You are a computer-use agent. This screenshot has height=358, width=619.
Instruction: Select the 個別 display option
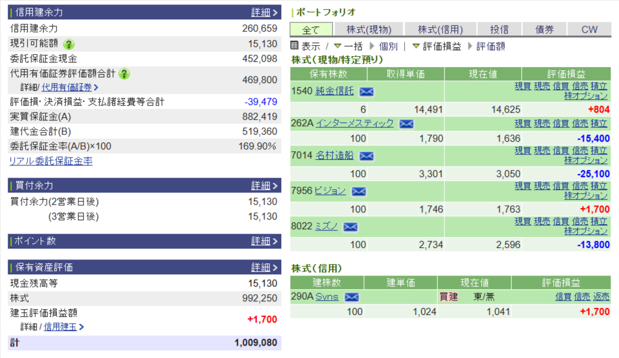387,46
